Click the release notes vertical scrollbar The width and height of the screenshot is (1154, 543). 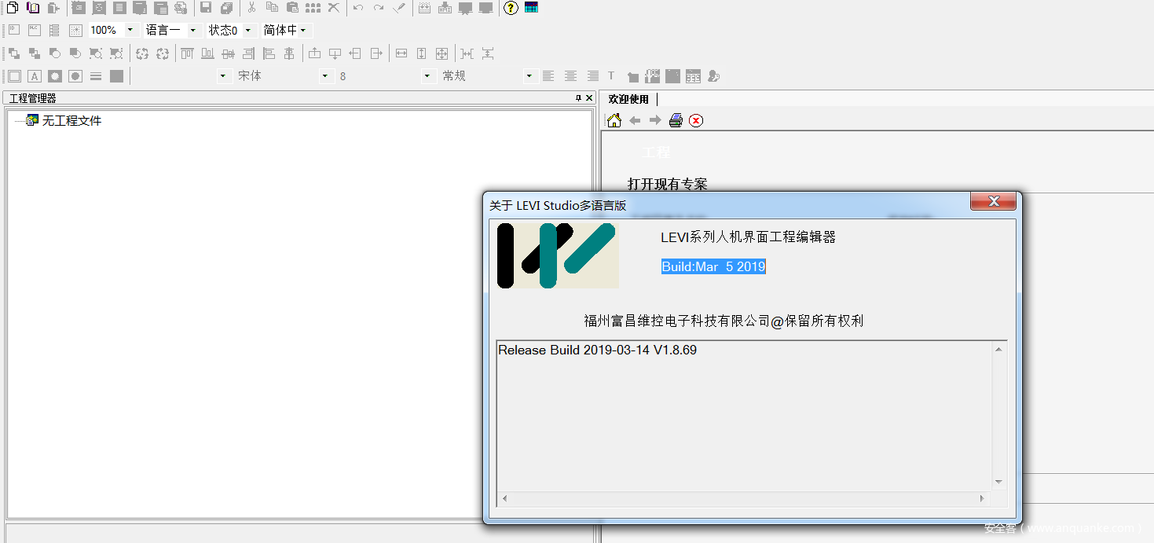pyautogui.click(x=998, y=415)
